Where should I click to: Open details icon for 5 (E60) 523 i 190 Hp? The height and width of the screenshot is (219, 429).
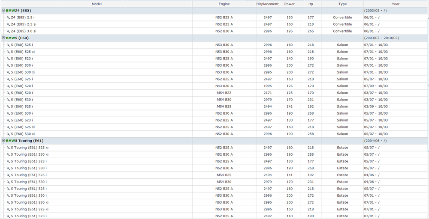point(8,59)
